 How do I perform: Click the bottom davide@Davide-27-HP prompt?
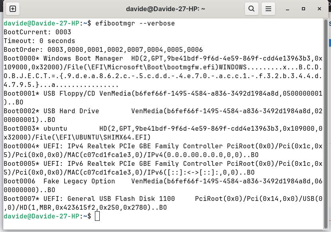pyautogui.click(x=47, y=216)
